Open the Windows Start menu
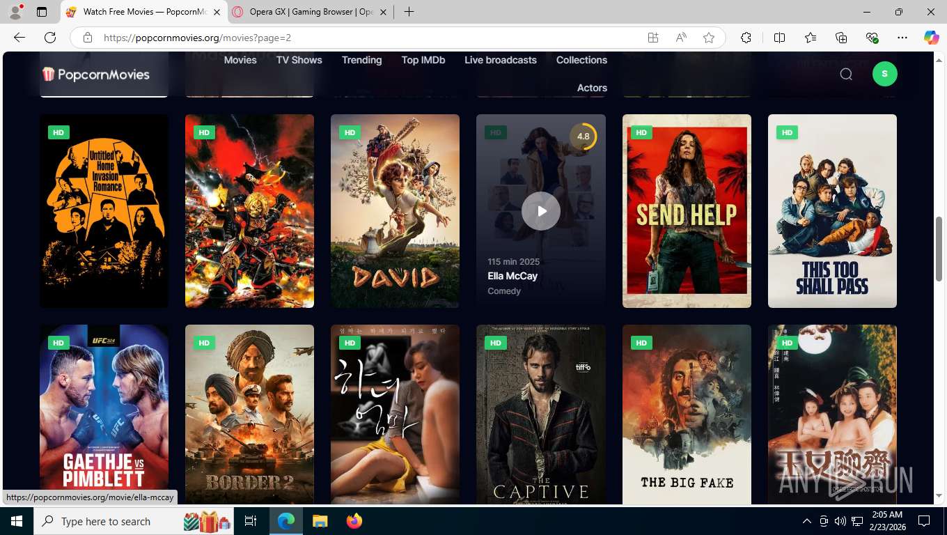 point(16,521)
